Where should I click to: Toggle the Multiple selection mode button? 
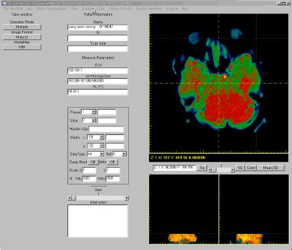[22, 27]
